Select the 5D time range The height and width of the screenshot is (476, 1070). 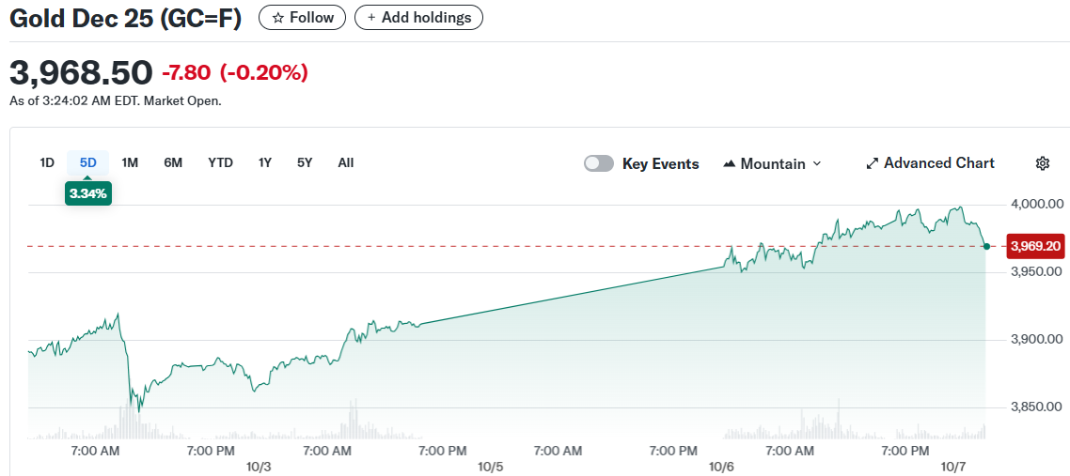[x=88, y=162]
